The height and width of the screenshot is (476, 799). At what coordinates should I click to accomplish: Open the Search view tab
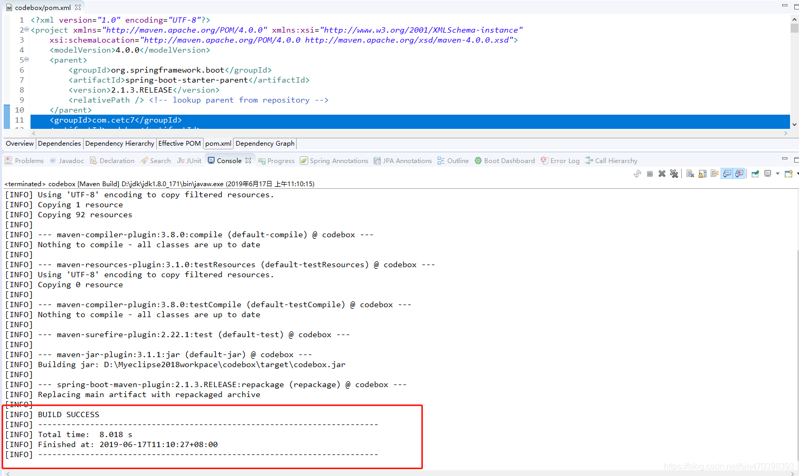tap(155, 161)
